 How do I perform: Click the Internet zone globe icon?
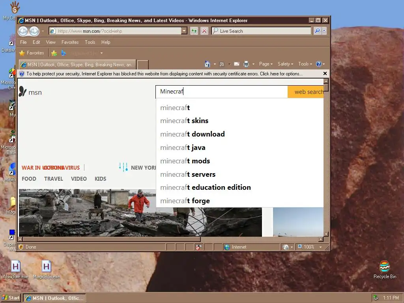pyautogui.click(x=227, y=247)
